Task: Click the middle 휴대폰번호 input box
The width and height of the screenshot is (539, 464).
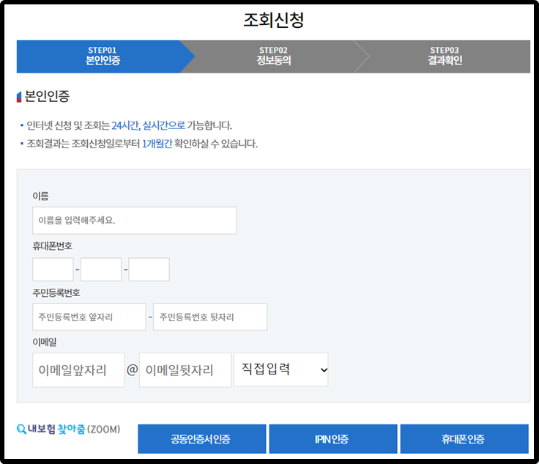Action: click(101, 269)
